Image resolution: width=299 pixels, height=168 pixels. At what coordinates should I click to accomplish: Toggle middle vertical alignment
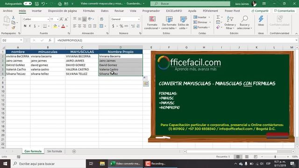[x=79, y=19]
